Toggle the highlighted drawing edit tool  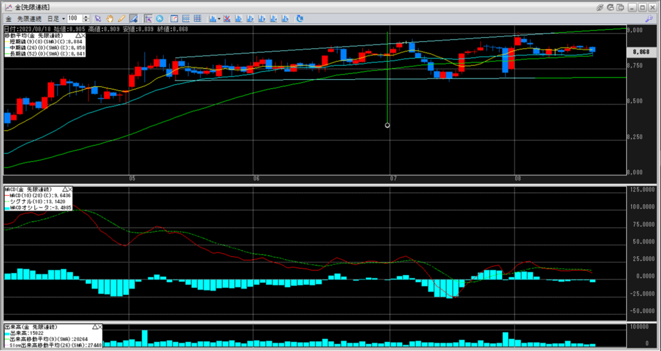click(133, 18)
